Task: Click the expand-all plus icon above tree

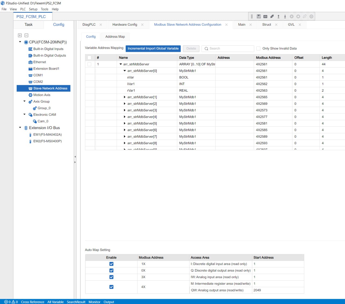Action: pos(20,35)
